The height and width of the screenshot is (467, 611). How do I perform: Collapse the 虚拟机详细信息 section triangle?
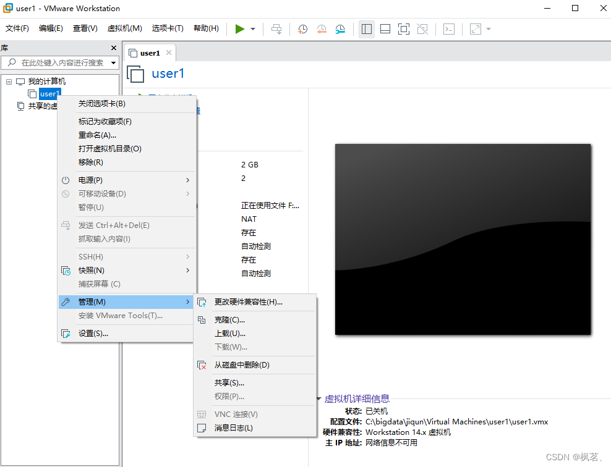(318, 399)
